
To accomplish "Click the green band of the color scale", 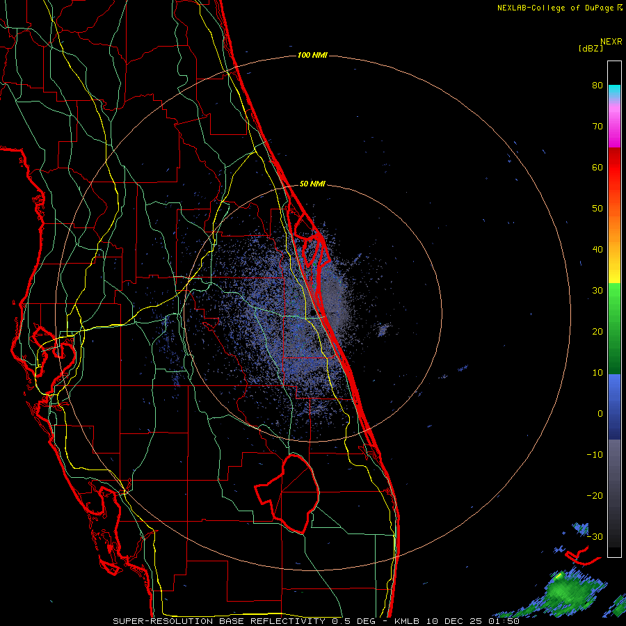I will coord(614,328).
